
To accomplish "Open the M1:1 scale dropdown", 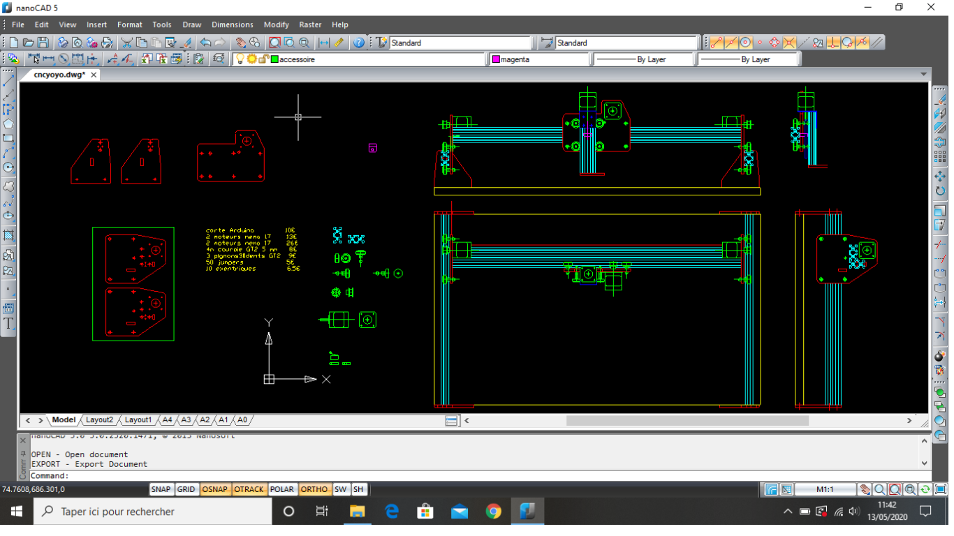I will pos(825,489).
